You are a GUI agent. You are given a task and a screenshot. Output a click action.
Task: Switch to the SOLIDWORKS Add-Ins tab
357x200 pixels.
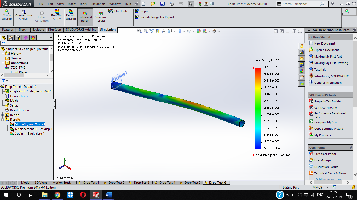[x=81, y=30]
